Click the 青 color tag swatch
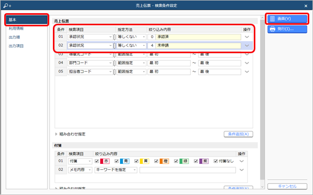313x195 pixels. (125, 161)
